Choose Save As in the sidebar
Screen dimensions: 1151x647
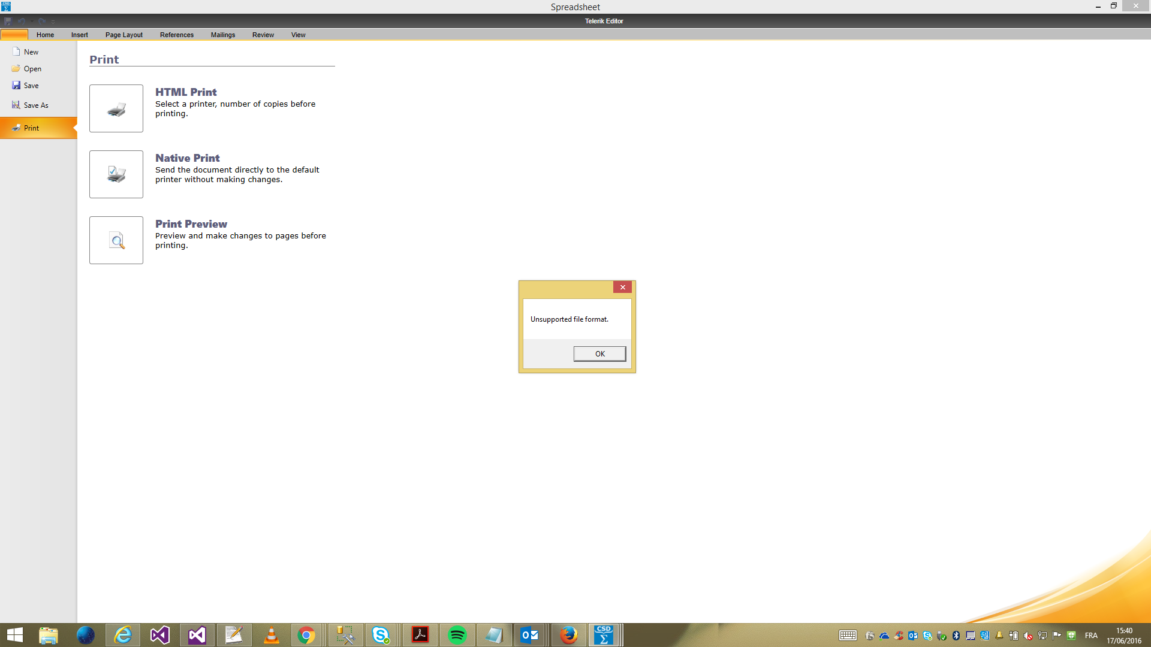pos(35,105)
